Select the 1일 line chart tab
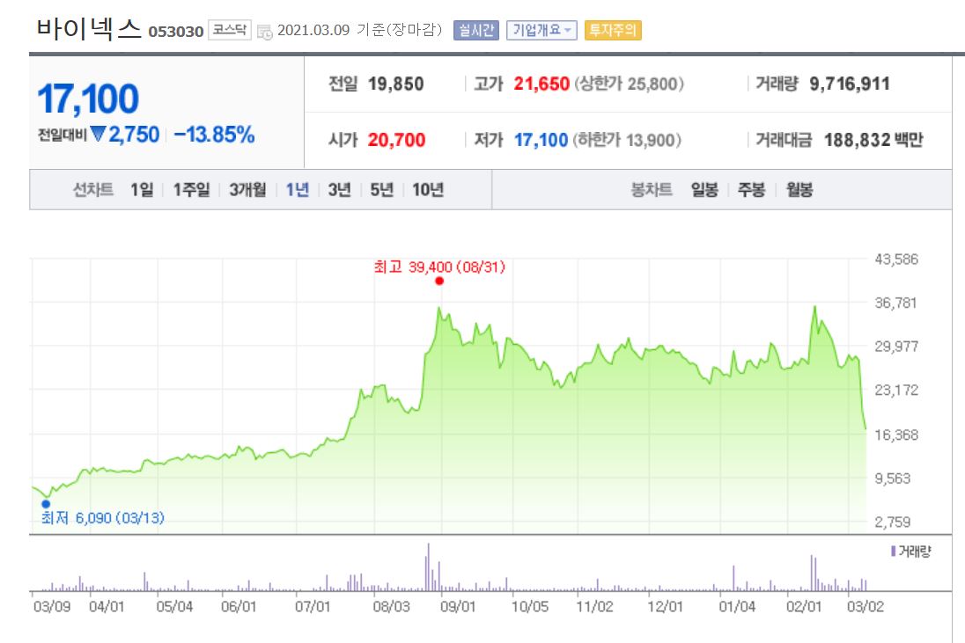This screenshot has width=965, height=643. pos(142,190)
